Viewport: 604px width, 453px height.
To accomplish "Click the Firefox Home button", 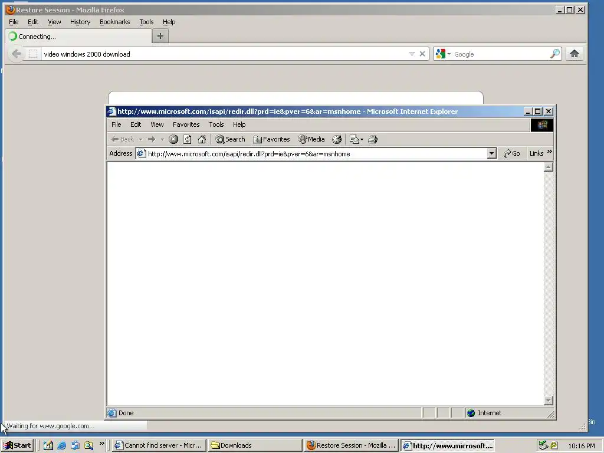I will tap(575, 54).
